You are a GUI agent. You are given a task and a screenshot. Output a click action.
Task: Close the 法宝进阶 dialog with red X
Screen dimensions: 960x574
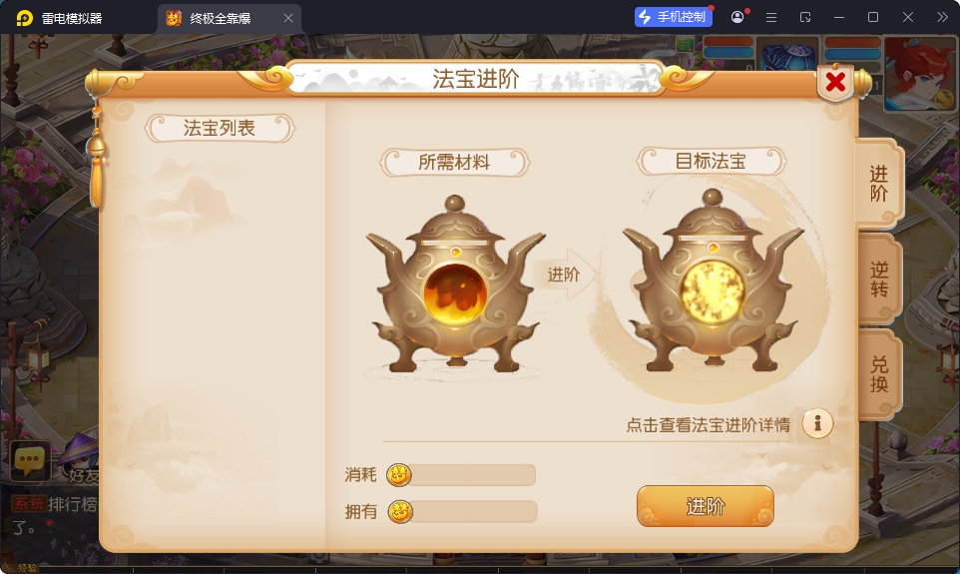(x=835, y=82)
